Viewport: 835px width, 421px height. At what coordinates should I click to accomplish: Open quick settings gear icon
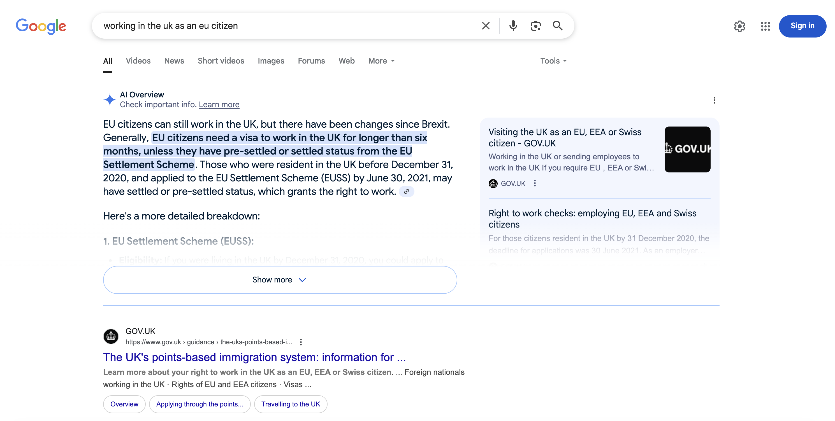(740, 26)
